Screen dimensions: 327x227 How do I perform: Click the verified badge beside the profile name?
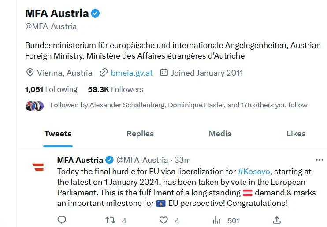(x=96, y=13)
